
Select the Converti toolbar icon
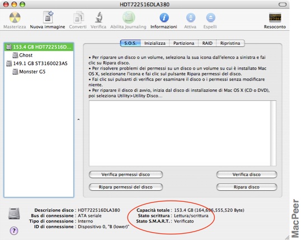(78, 17)
